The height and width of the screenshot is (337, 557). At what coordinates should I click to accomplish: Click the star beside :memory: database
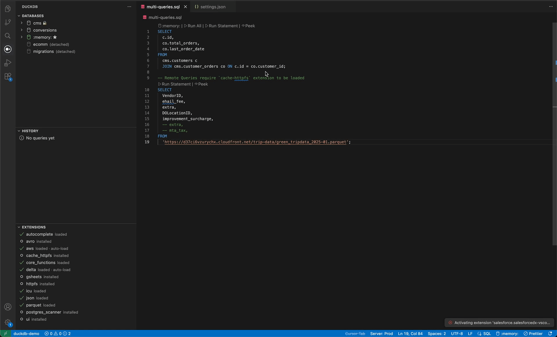(55, 37)
